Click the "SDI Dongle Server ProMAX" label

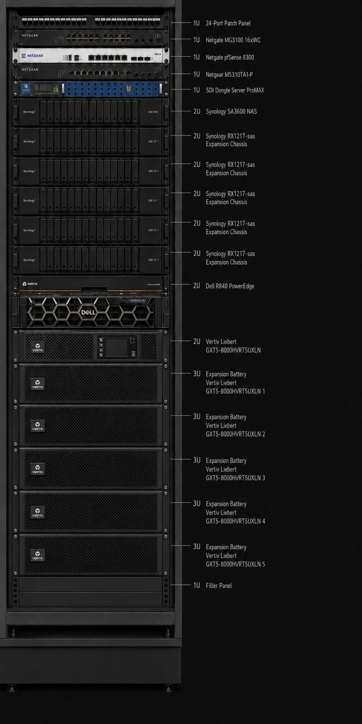tap(235, 90)
